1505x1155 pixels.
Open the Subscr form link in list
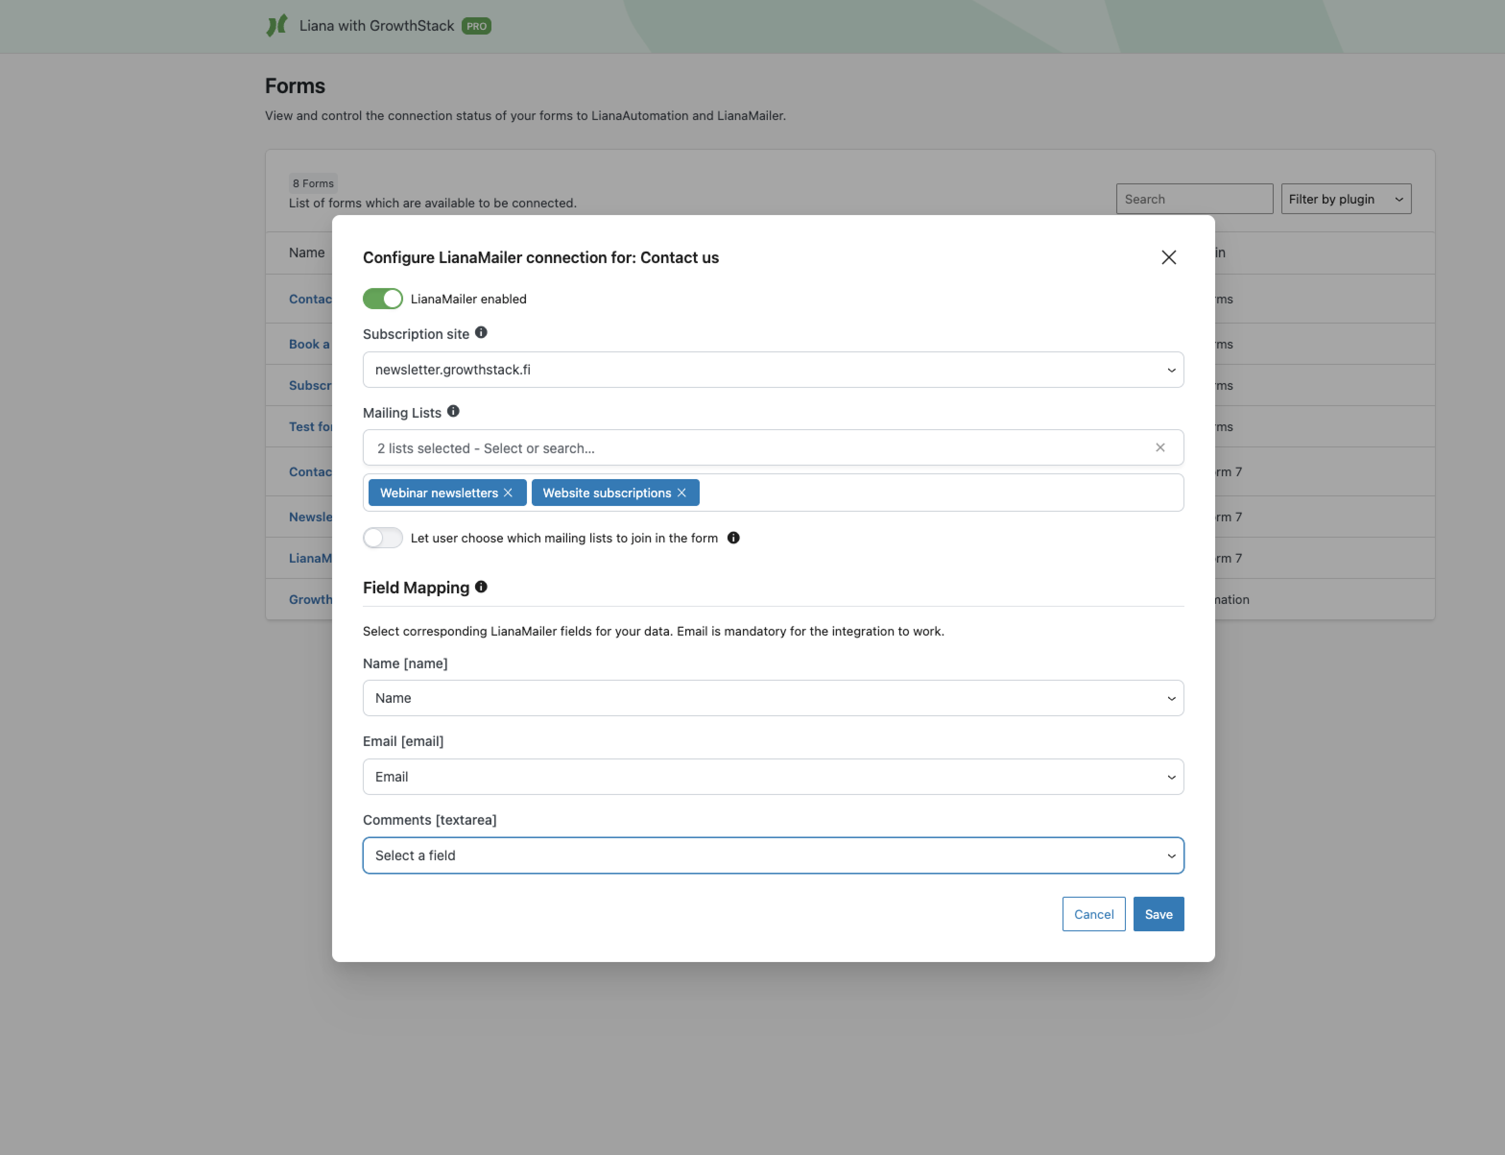[311, 385]
